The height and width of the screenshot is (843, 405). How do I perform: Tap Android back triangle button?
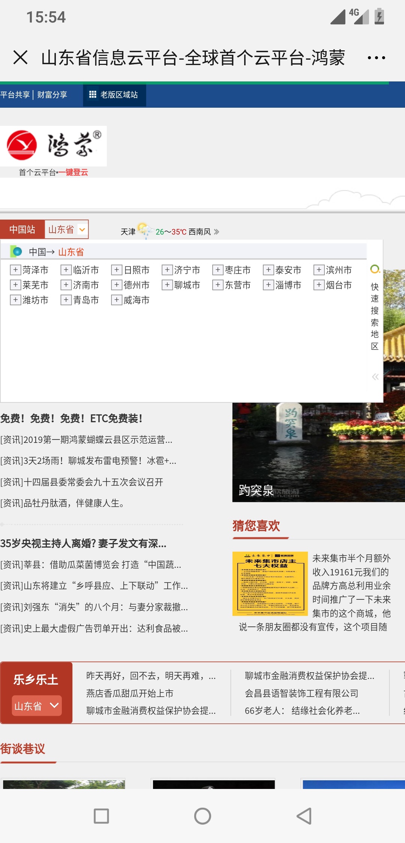pos(304,816)
